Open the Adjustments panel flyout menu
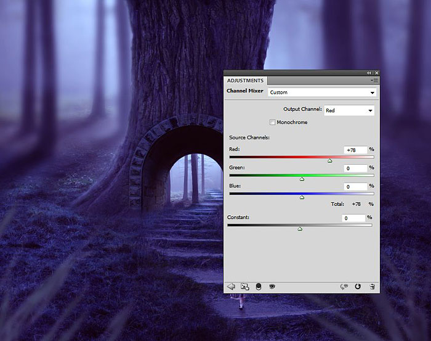431x341 pixels. pos(374,80)
